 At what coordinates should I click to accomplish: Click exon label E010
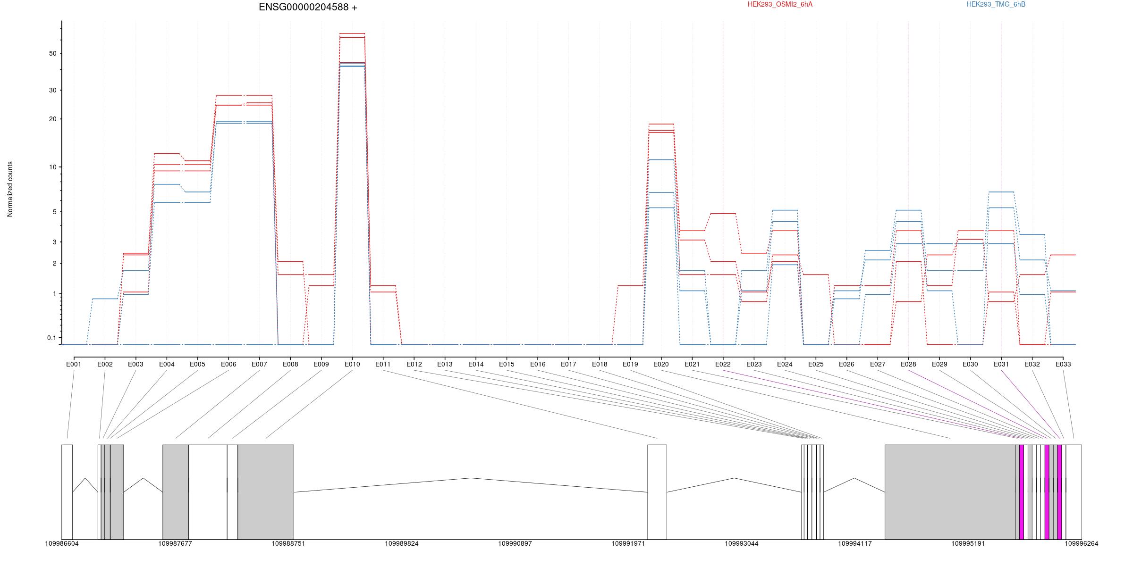click(352, 364)
